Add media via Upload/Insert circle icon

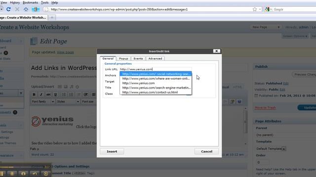(x=77, y=87)
